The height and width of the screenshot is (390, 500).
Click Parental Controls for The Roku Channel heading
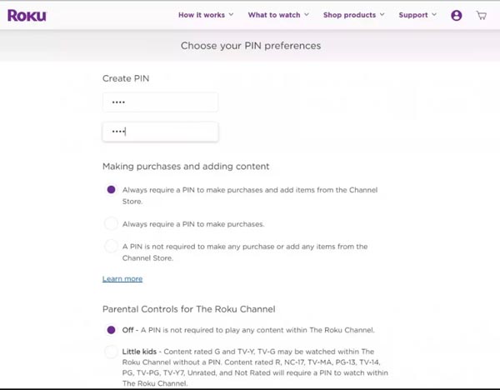189,309
